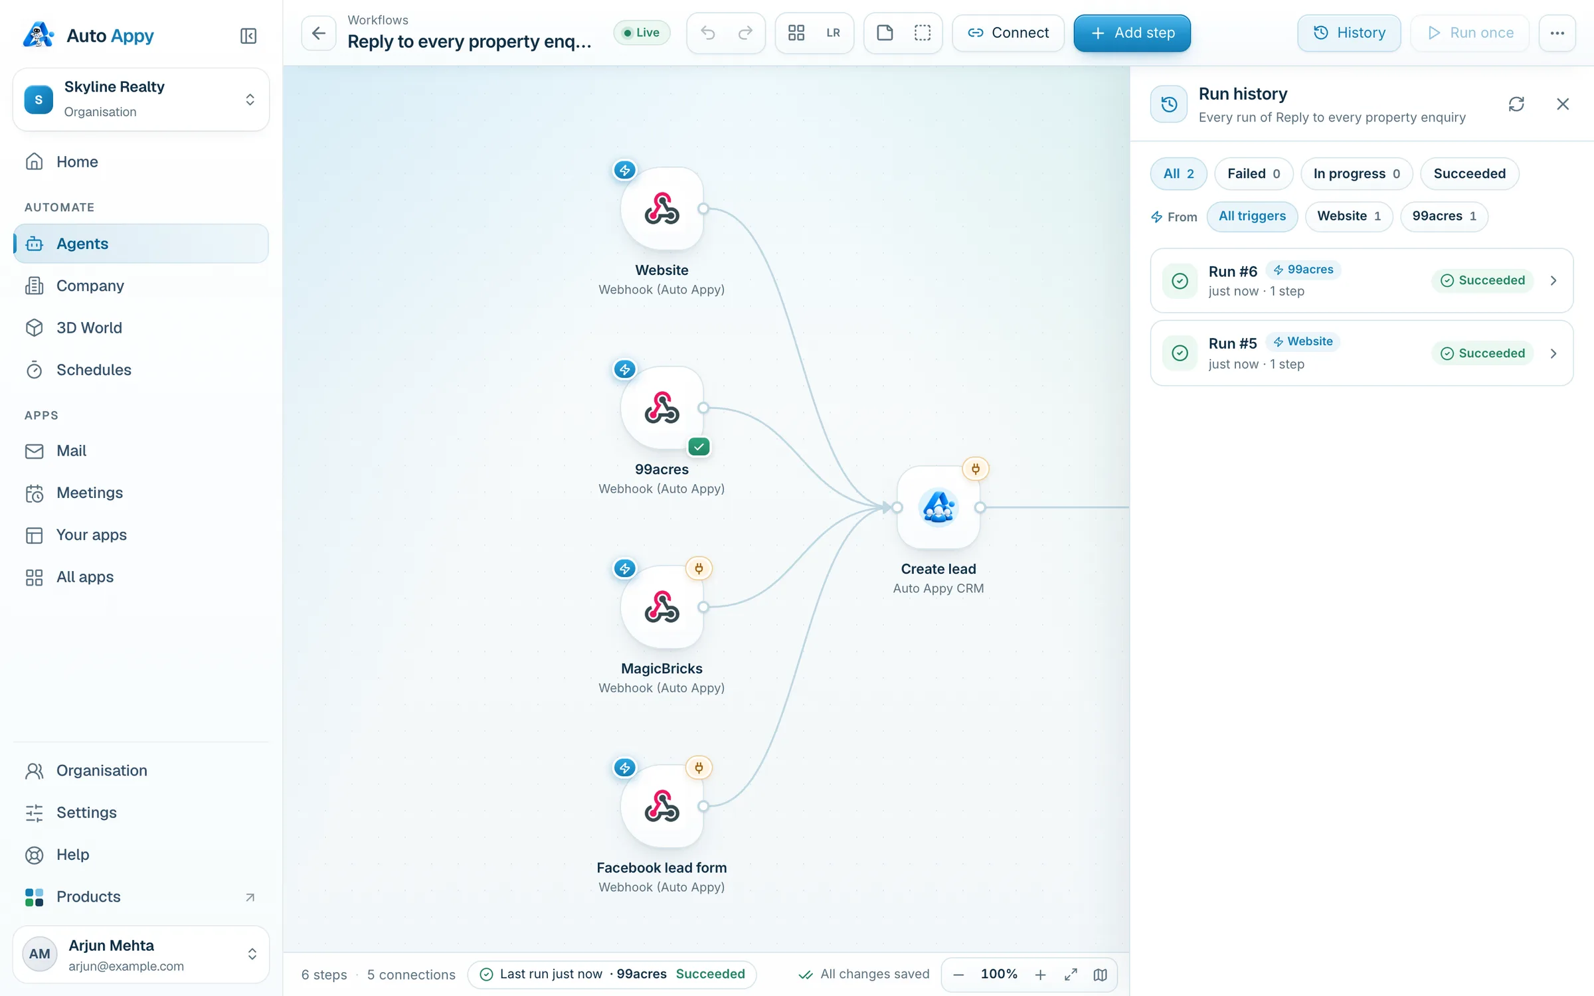Select the Website webhook node

pyautogui.click(x=662, y=208)
